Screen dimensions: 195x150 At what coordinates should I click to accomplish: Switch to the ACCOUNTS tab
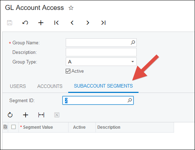(50, 86)
